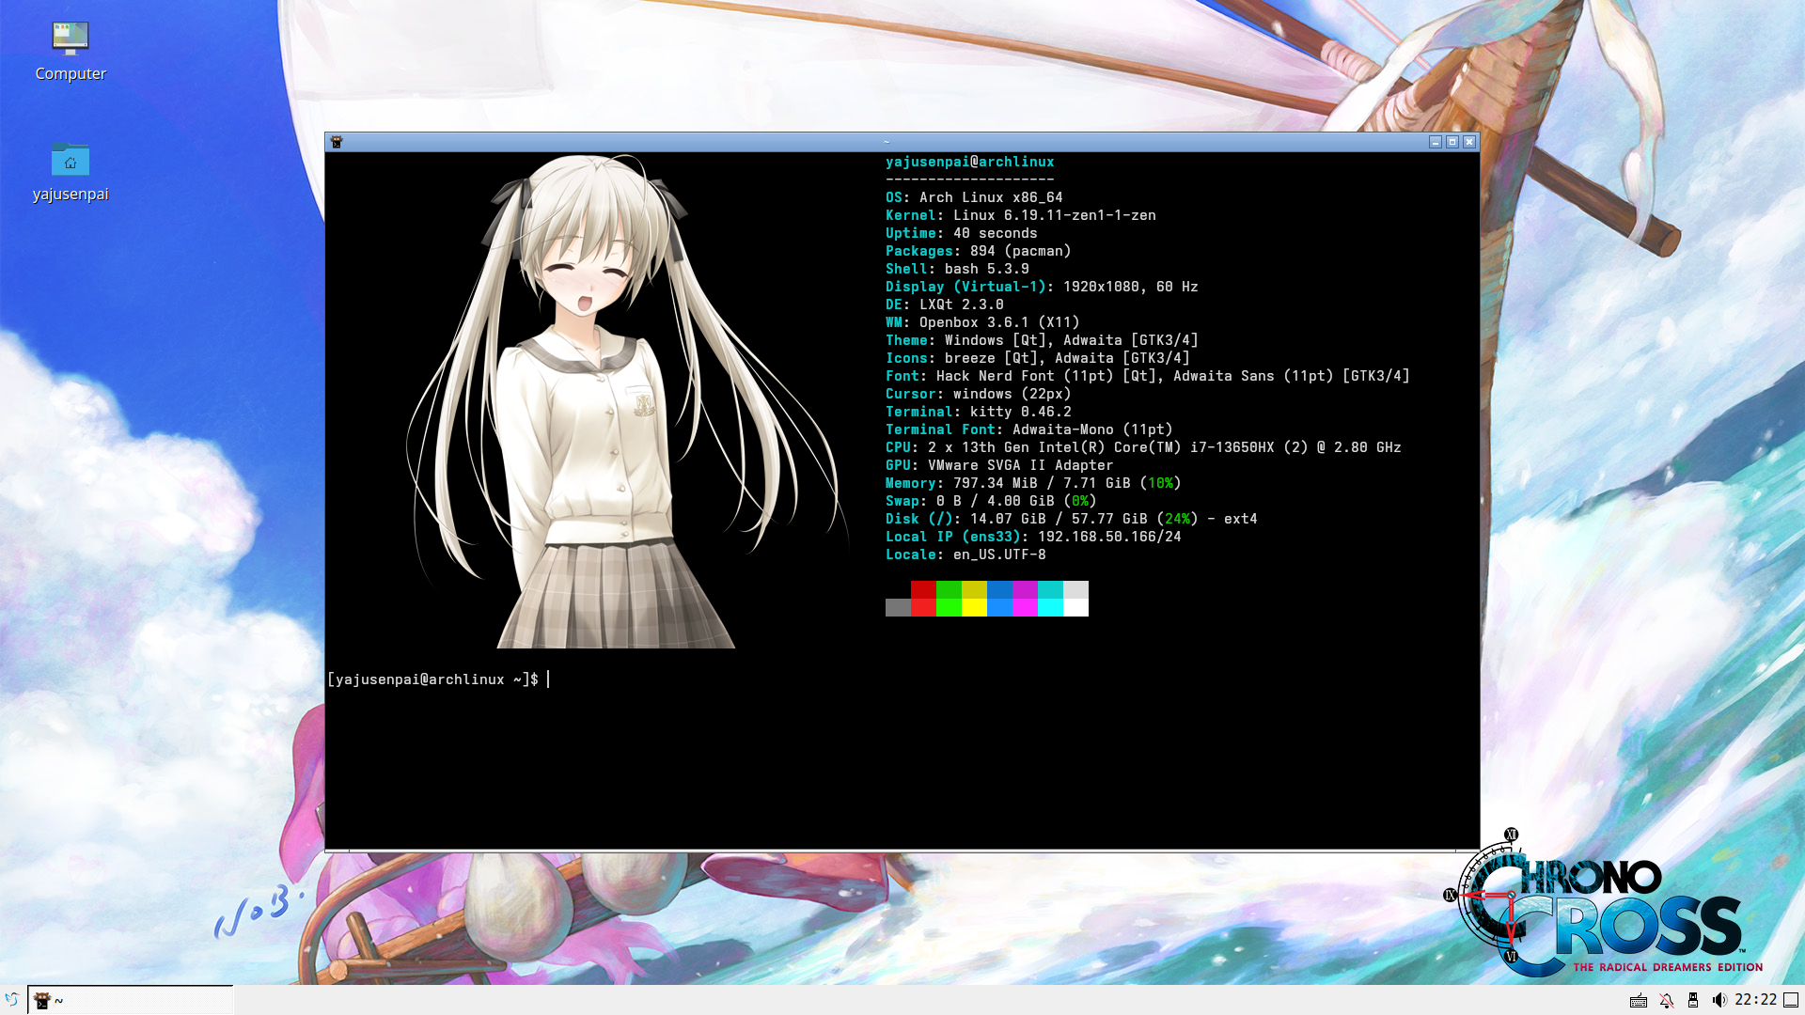Click the kitty icon in window titlebar
This screenshot has height=1015, width=1805.
pos(337,142)
